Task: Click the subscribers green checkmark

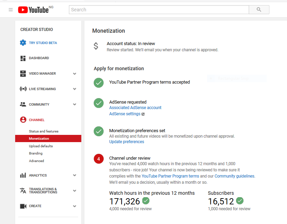Action: click(240, 201)
